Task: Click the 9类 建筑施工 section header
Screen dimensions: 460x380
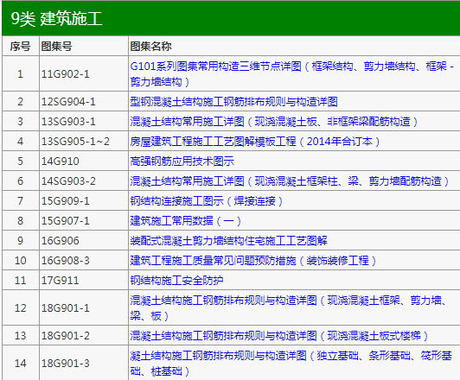Action: coord(56,19)
